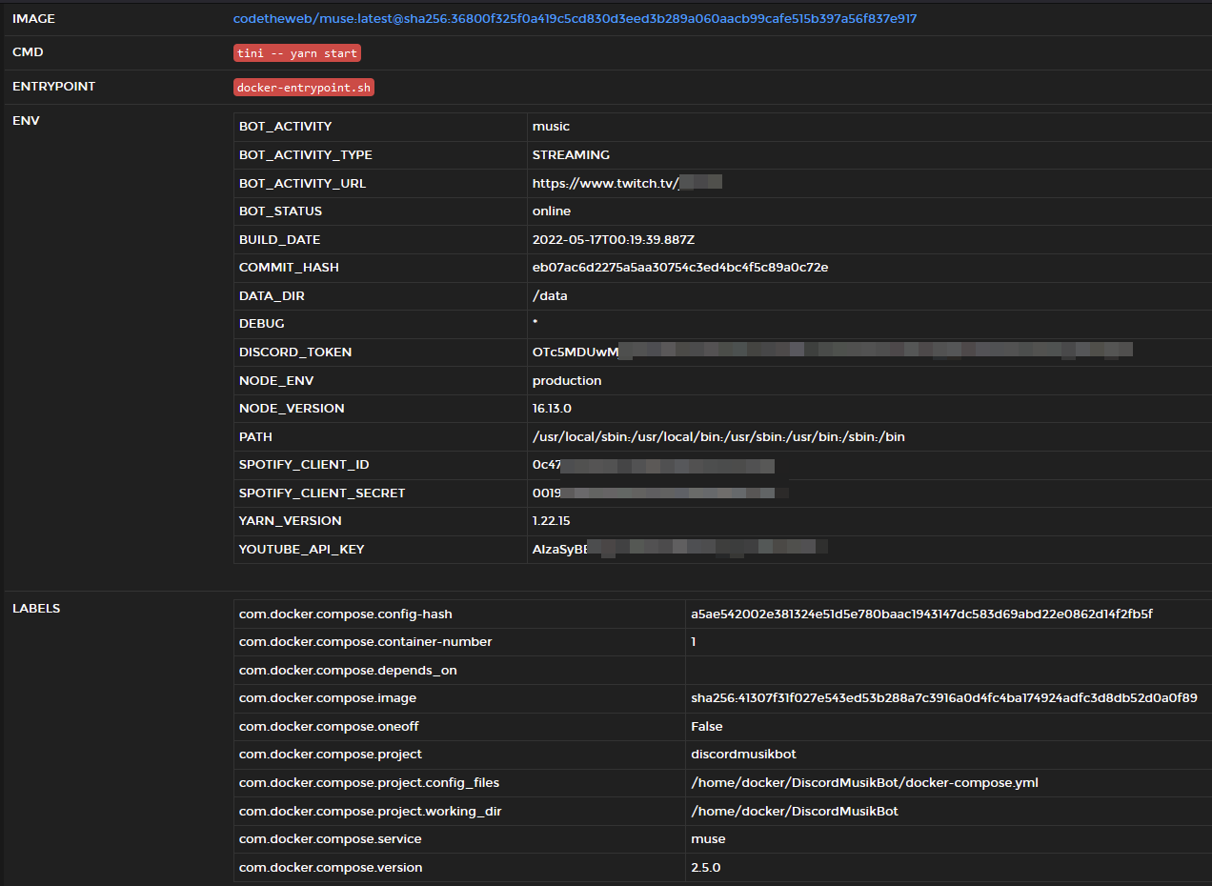
Task: Click the com.docker.compose.config-hash label row
Action: pyautogui.click(x=347, y=614)
